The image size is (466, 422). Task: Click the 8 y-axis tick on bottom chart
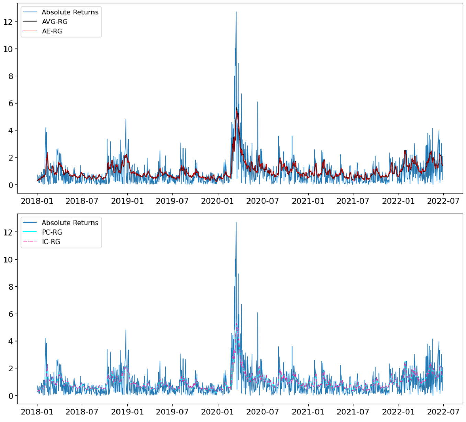click(11, 287)
